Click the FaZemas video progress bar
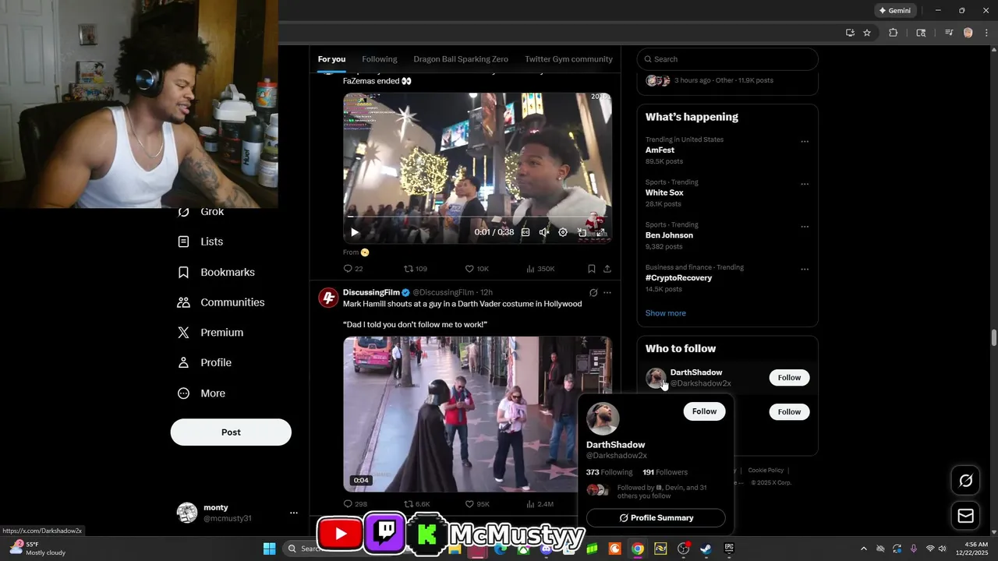This screenshot has width=998, height=561. click(x=477, y=217)
